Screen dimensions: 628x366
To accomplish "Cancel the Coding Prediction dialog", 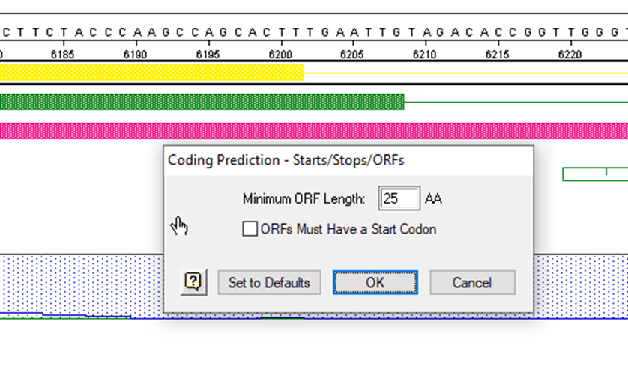I will click(471, 282).
